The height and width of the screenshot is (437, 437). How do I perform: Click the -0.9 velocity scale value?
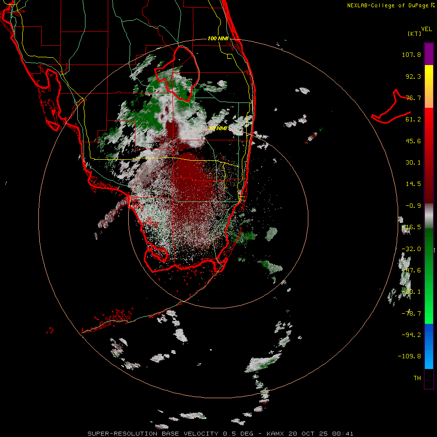(413, 206)
